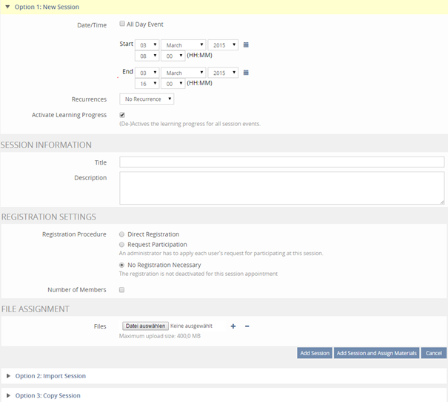Open the Start date calendar picker icon
448x402 pixels.
pyautogui.click(x=246, y=45)
